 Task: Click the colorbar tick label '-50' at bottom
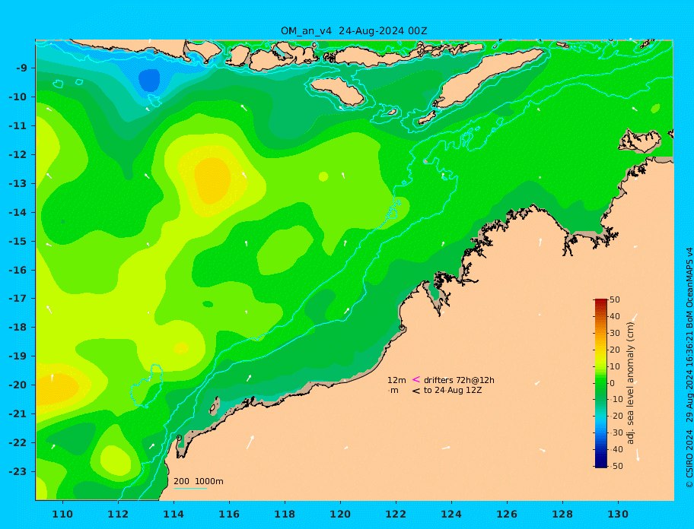coord(615,466)
